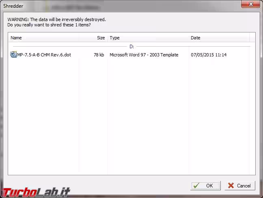Select the file MP-7.5-A-B CHM Rev.6.dot
The image size is (263, 198).
(44, 55)
